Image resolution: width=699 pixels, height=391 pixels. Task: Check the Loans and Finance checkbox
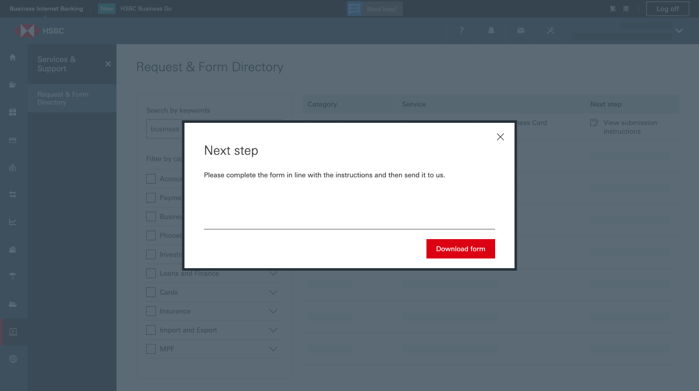151,273
